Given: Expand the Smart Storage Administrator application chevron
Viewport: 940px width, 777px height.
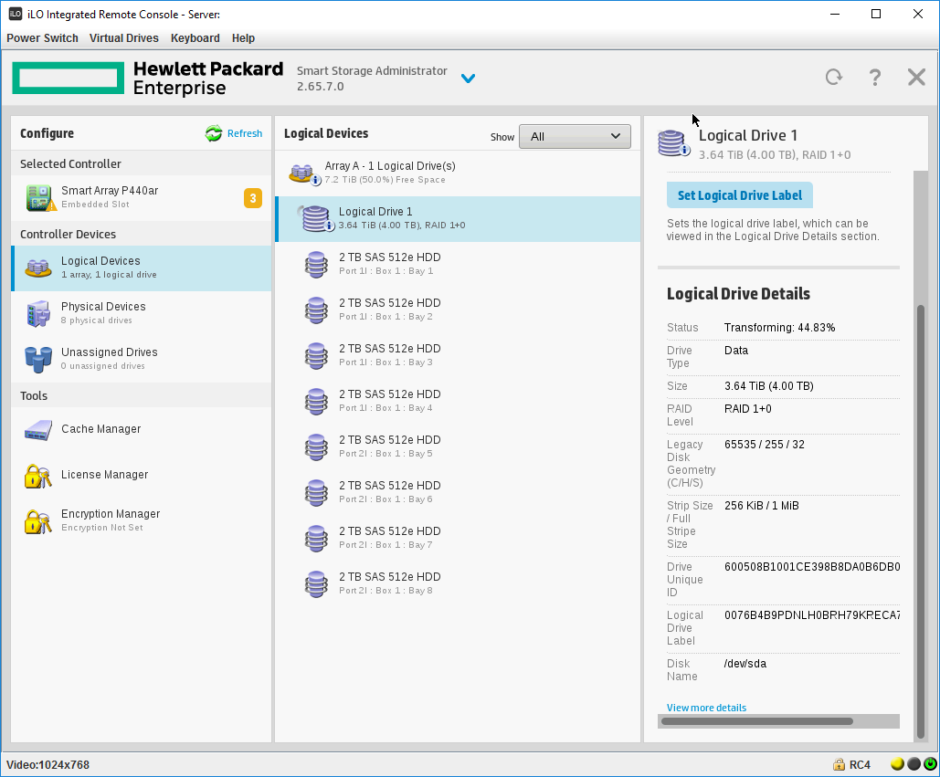Looking at the screenshot, I should (469, 79).
